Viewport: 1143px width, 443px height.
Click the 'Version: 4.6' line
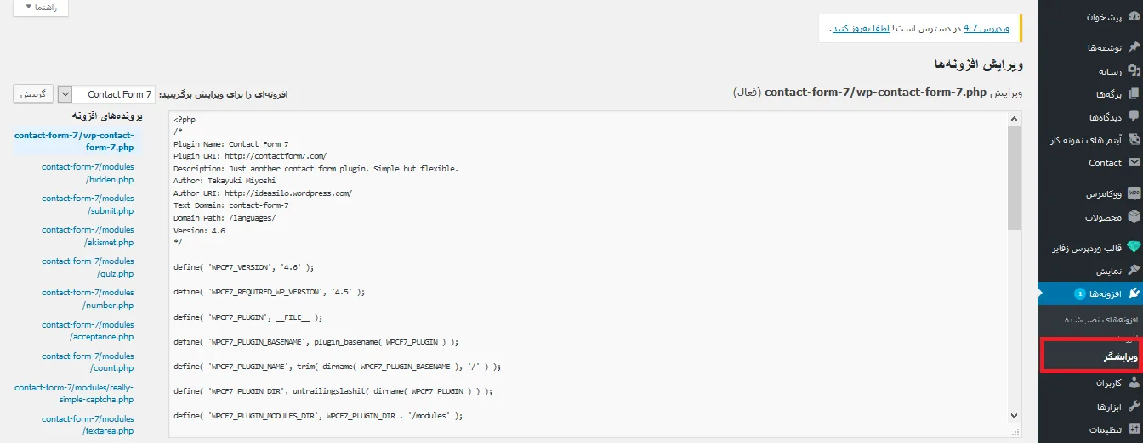pos(199,230)
